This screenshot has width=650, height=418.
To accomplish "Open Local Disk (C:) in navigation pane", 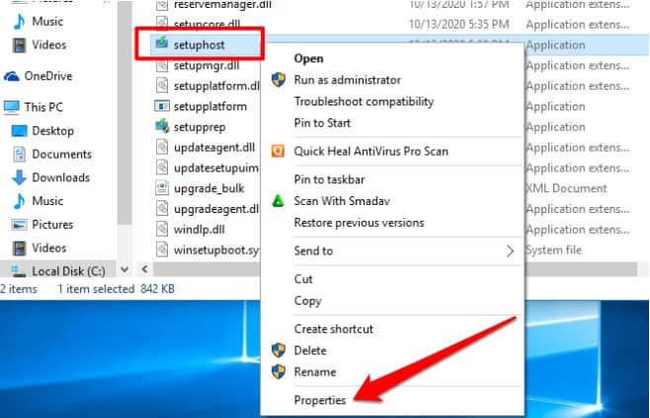I will point(68,271).
